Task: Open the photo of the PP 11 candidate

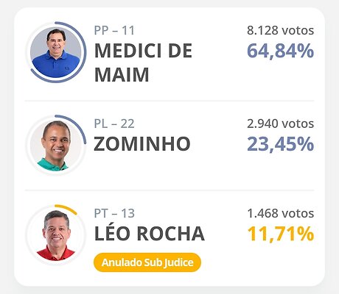Action: pos(56,52)
